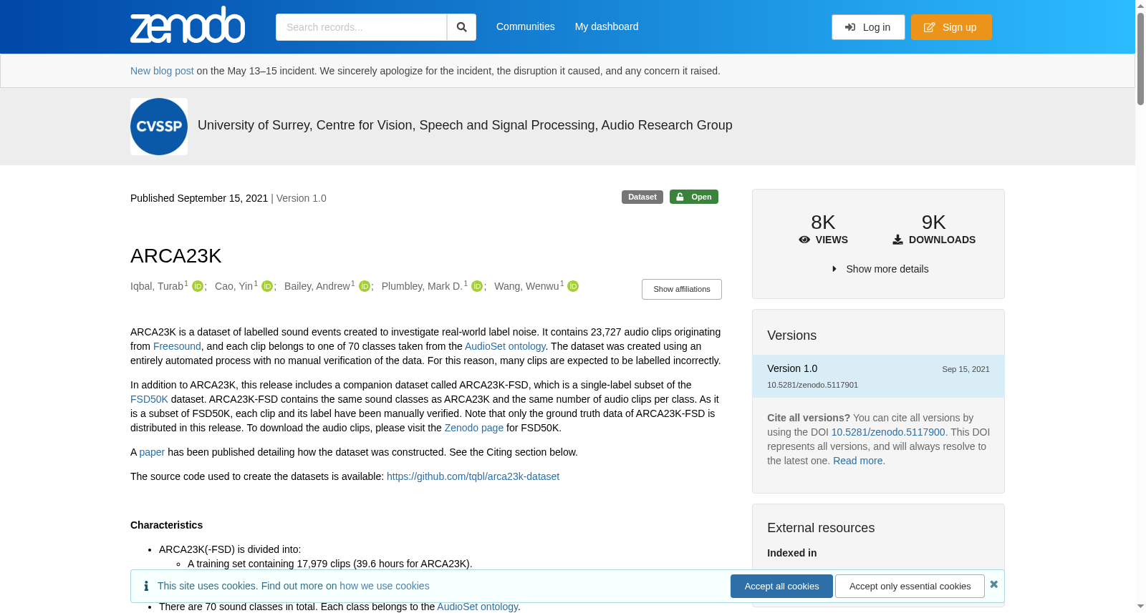Open author Bailey, Andrew's name link
Image resolution: width=1146 pixels, height=613 pixels.
click(x=317, y=286)
